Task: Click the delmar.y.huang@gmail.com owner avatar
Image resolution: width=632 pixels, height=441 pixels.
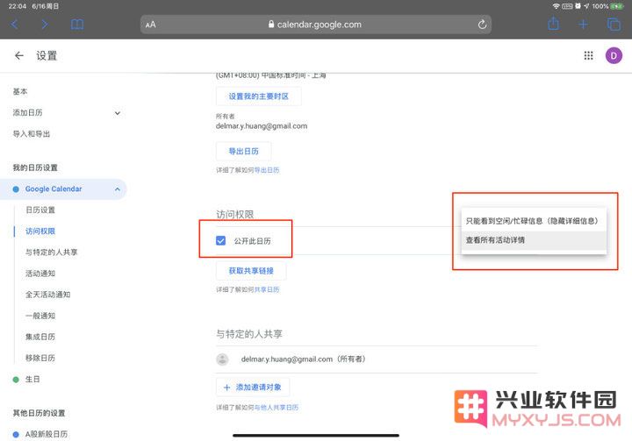Action: (x=222, y=359)
